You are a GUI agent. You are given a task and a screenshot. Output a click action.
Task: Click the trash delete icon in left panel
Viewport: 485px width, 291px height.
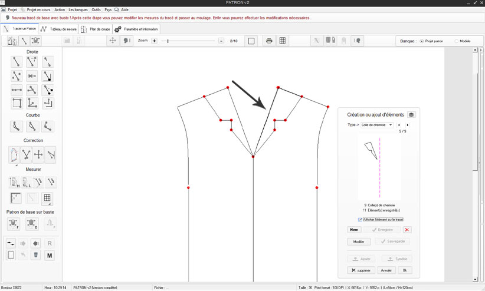point(36,255)
